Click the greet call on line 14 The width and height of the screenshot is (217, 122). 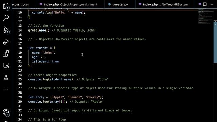click(39, 30)
